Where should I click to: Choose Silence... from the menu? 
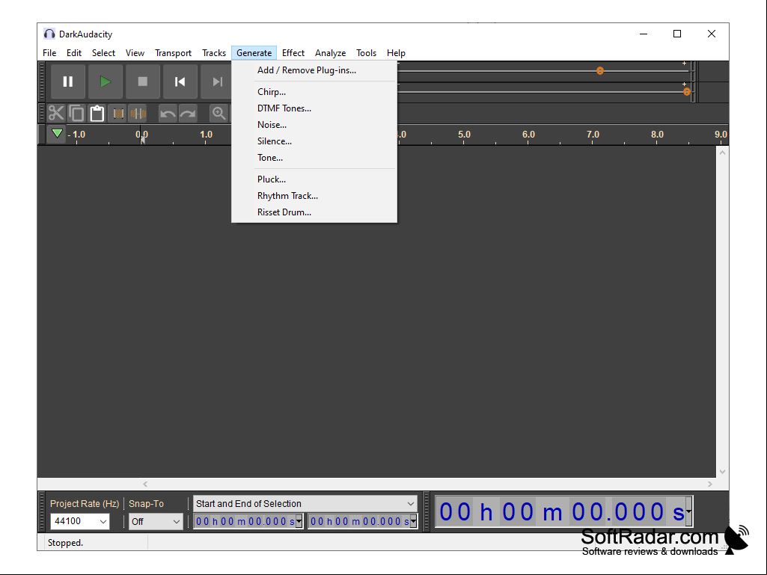point(314,141)
